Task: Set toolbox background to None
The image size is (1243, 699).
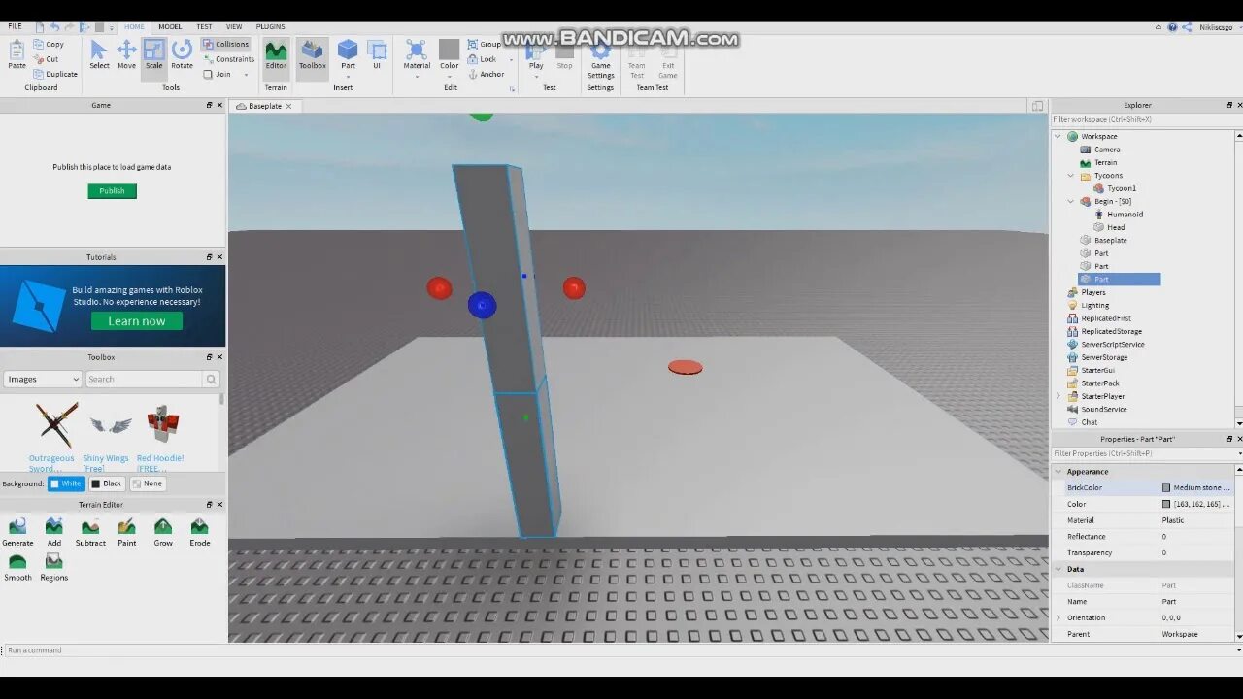Action: 148,483
